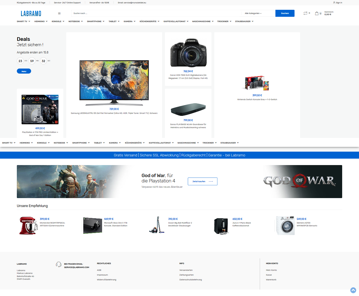Expand NOTEBOOK in top navigation
The width and height of the screenshot is (359, 296).
point(76,21)
